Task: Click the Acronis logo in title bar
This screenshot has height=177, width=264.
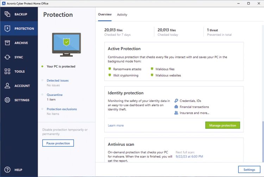Action: point(4,4)
